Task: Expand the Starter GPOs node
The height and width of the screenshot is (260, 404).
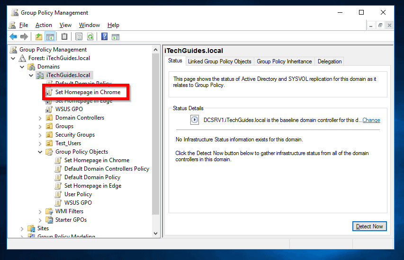Action: point(40,220)
